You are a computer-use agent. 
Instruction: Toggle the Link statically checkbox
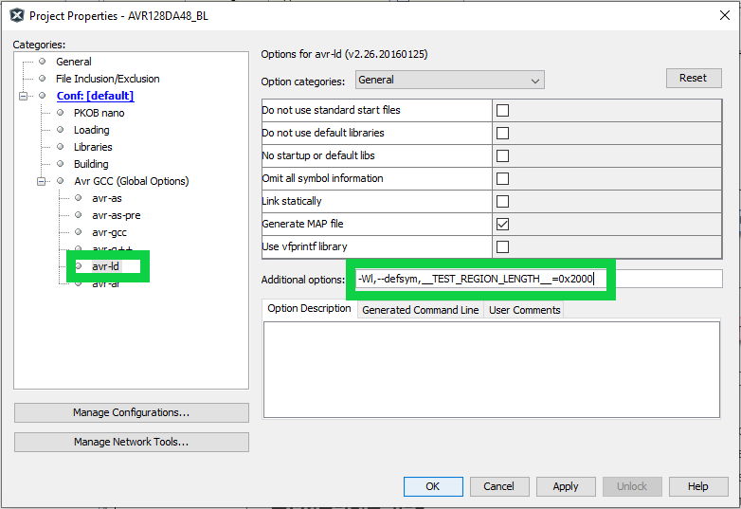click(x=503, y=201)
